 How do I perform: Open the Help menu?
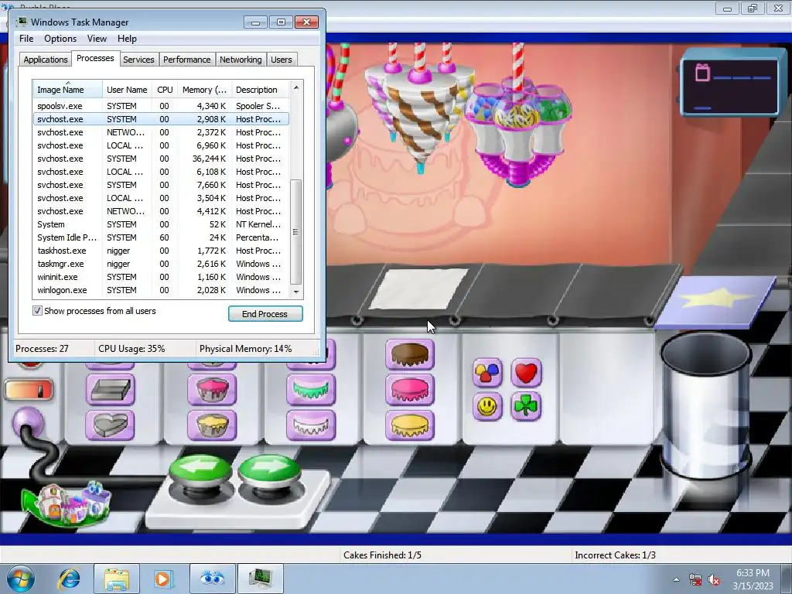coord(127,39)
